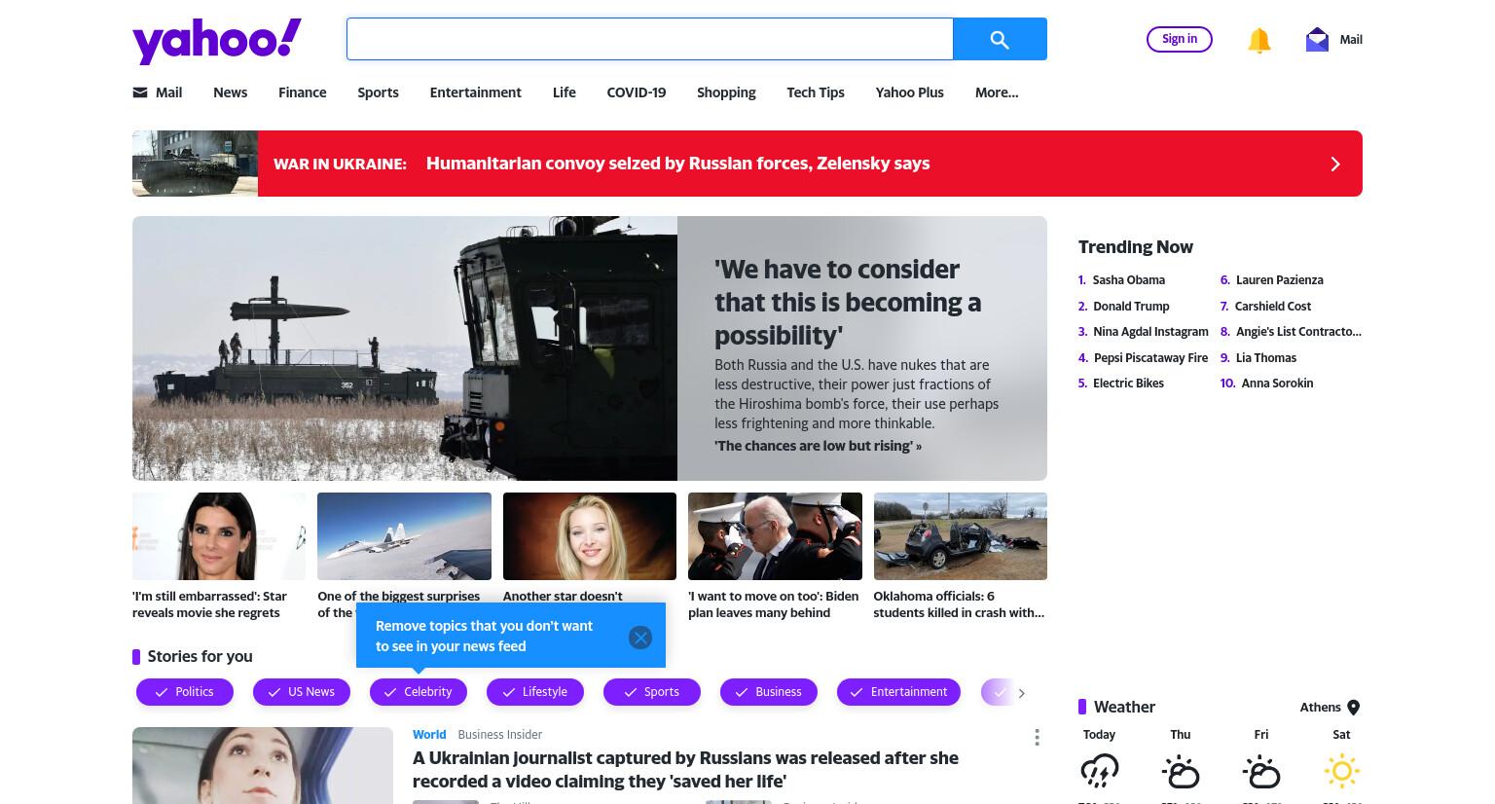Close the remove topics tooltip

[639, 638]
